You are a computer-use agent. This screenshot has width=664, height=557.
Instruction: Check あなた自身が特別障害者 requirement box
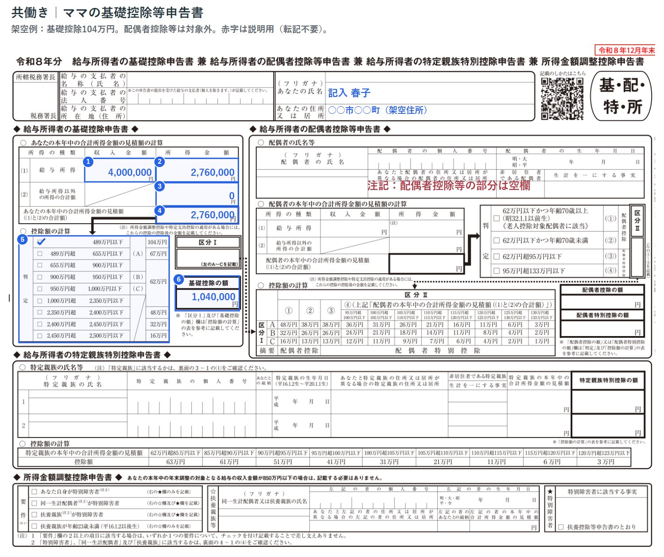tap(34, 491)
